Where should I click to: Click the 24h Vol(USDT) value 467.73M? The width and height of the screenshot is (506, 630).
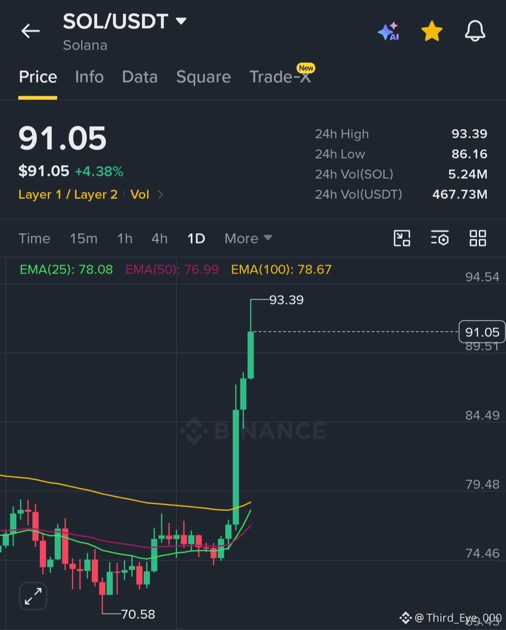460,194
